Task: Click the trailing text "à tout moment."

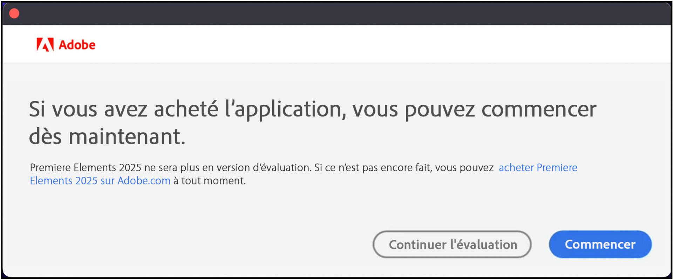Action: [210, 181]
